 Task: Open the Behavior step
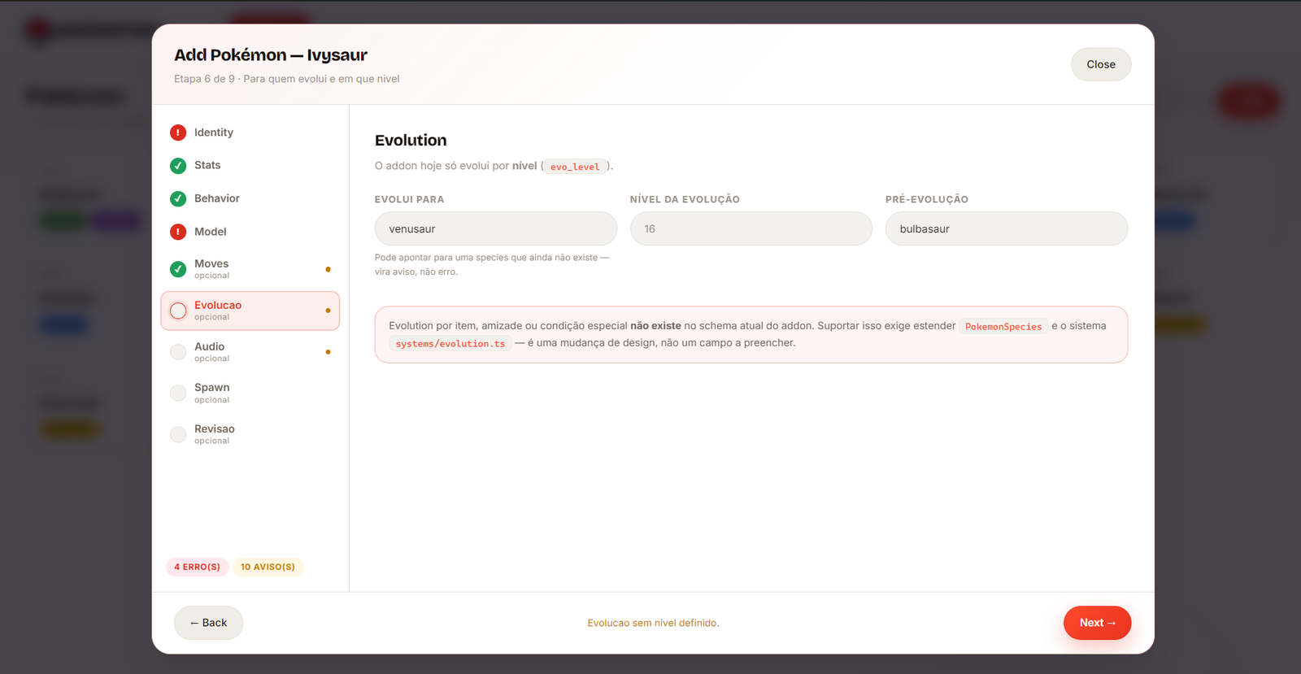250,198
